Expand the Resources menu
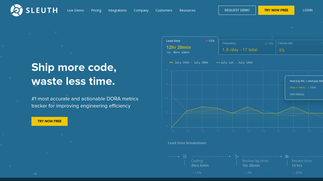The width and height of the screenshot is (323, 181). [188, 10]
